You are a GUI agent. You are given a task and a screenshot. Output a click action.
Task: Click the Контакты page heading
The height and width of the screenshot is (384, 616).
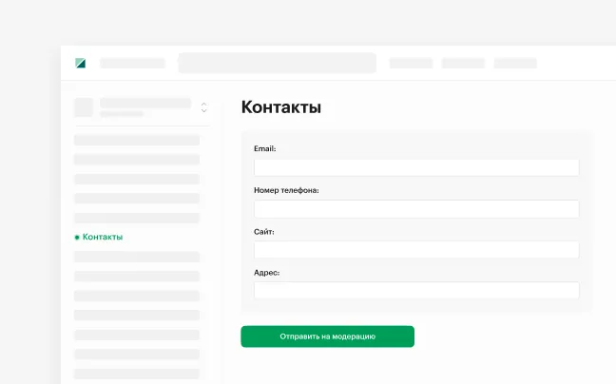click(281, 106)
